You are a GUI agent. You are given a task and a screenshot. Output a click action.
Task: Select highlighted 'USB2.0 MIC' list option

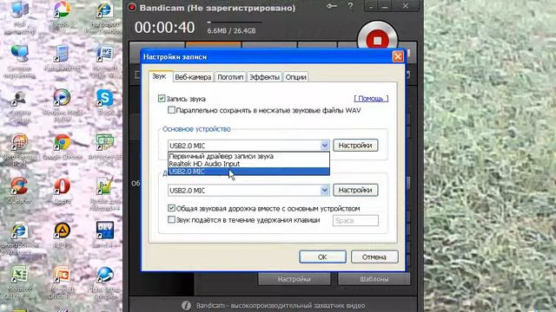pyautogui.click(x=249, y=172)
